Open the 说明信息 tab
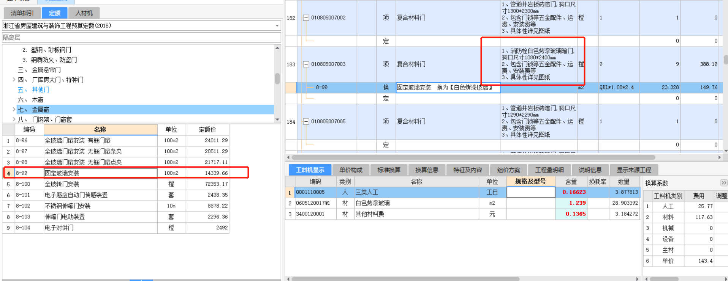 point(590,170)
